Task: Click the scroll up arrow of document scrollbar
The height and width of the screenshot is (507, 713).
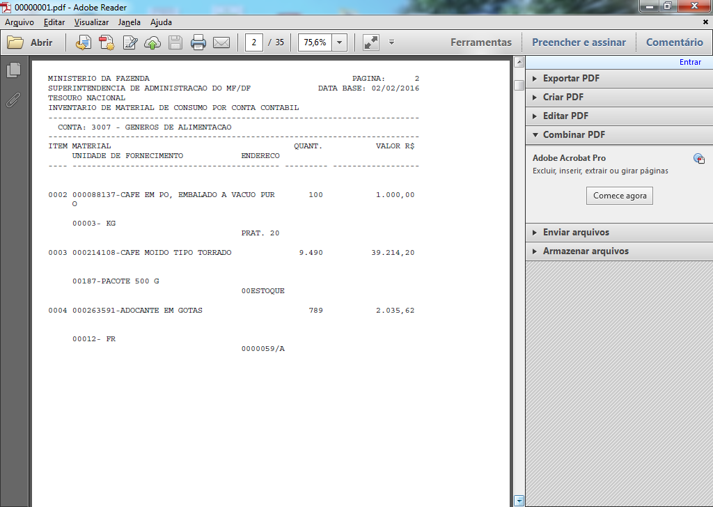Action: click(x=519, y=62)
